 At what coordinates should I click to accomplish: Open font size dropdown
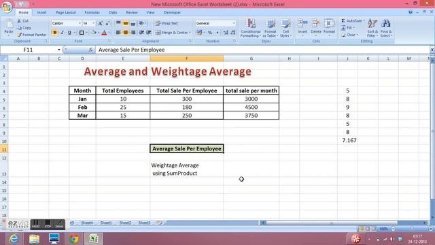click(x=94, y=23)
